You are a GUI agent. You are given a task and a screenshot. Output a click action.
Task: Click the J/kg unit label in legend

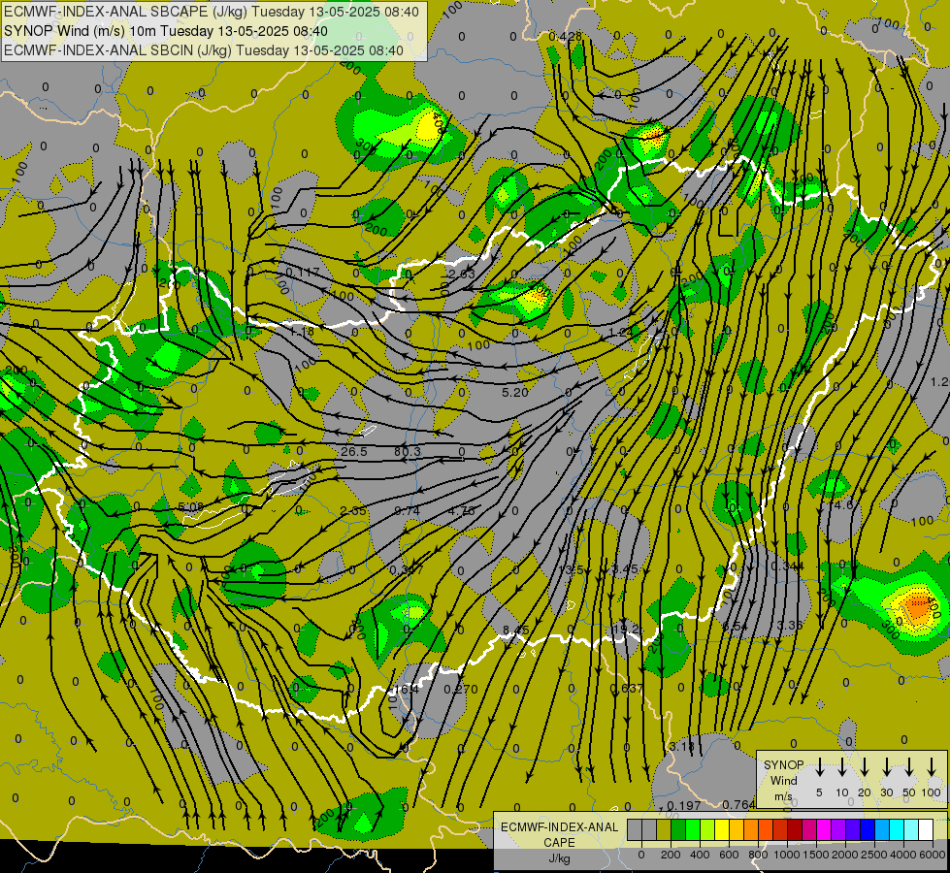click(559, 858)
